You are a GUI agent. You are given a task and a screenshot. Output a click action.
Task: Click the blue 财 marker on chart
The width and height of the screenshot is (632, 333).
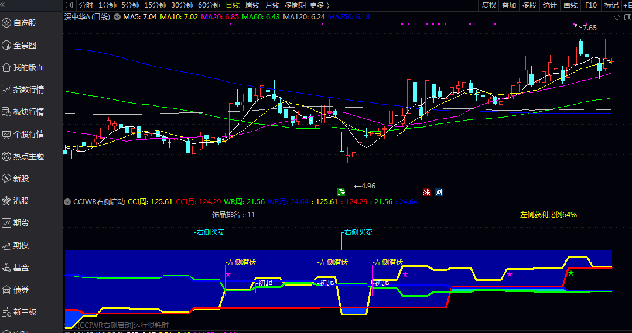439,192
